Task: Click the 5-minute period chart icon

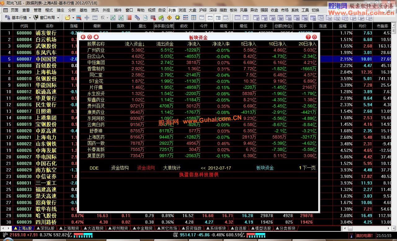Action: tap(264, 18)
